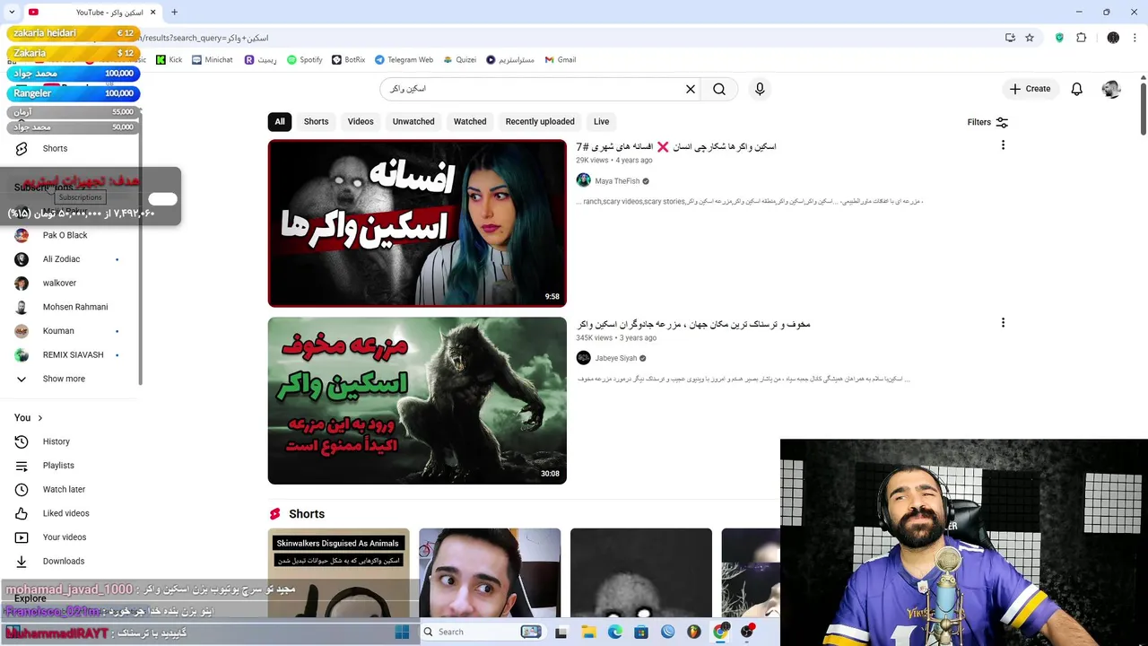Open OBS Studio from taskbar
Viewport: 1148px width, 646px height.
pos(747,632)
